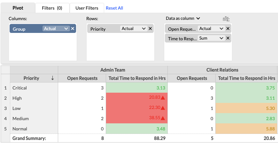Screen dimensions: 278x147
Task: Click the chart settings icon beside Data as column
Action: 226,19
